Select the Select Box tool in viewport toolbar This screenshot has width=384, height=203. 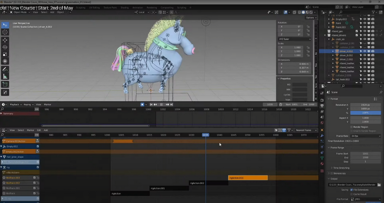tap(5, 25)
